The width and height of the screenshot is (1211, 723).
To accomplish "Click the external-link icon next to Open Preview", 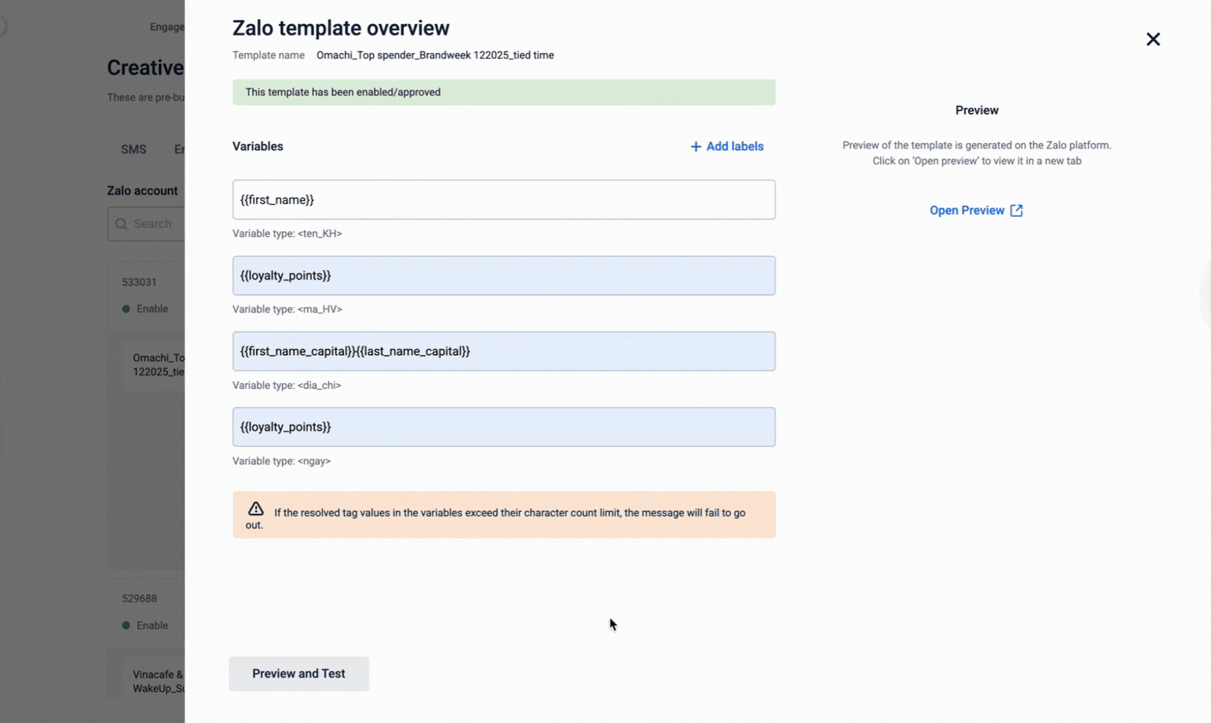I will coord(1016,211).
